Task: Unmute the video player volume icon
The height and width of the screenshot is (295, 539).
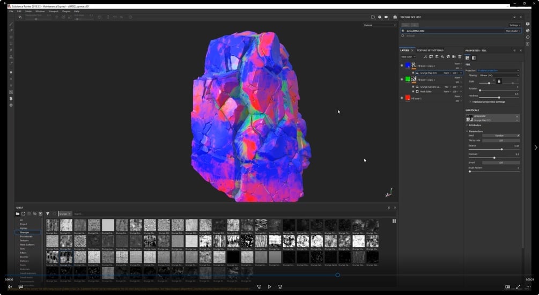Action: 10,287
